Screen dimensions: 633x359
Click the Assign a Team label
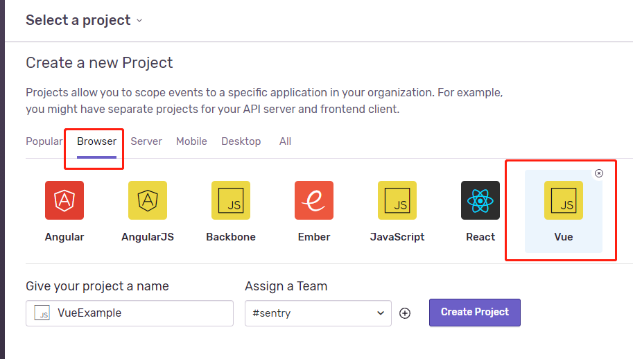point(286,286)
